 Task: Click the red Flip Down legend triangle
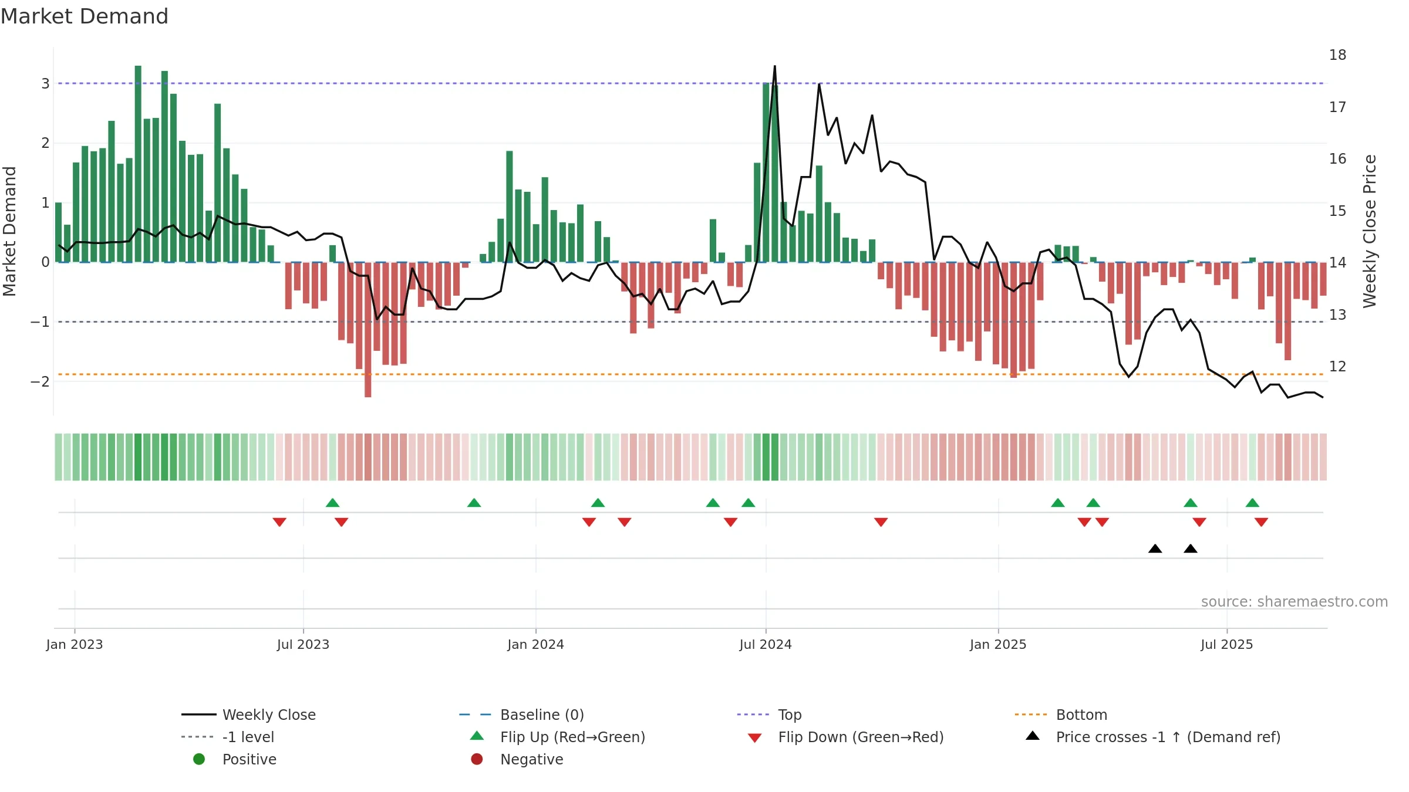[x=755, y=738]
